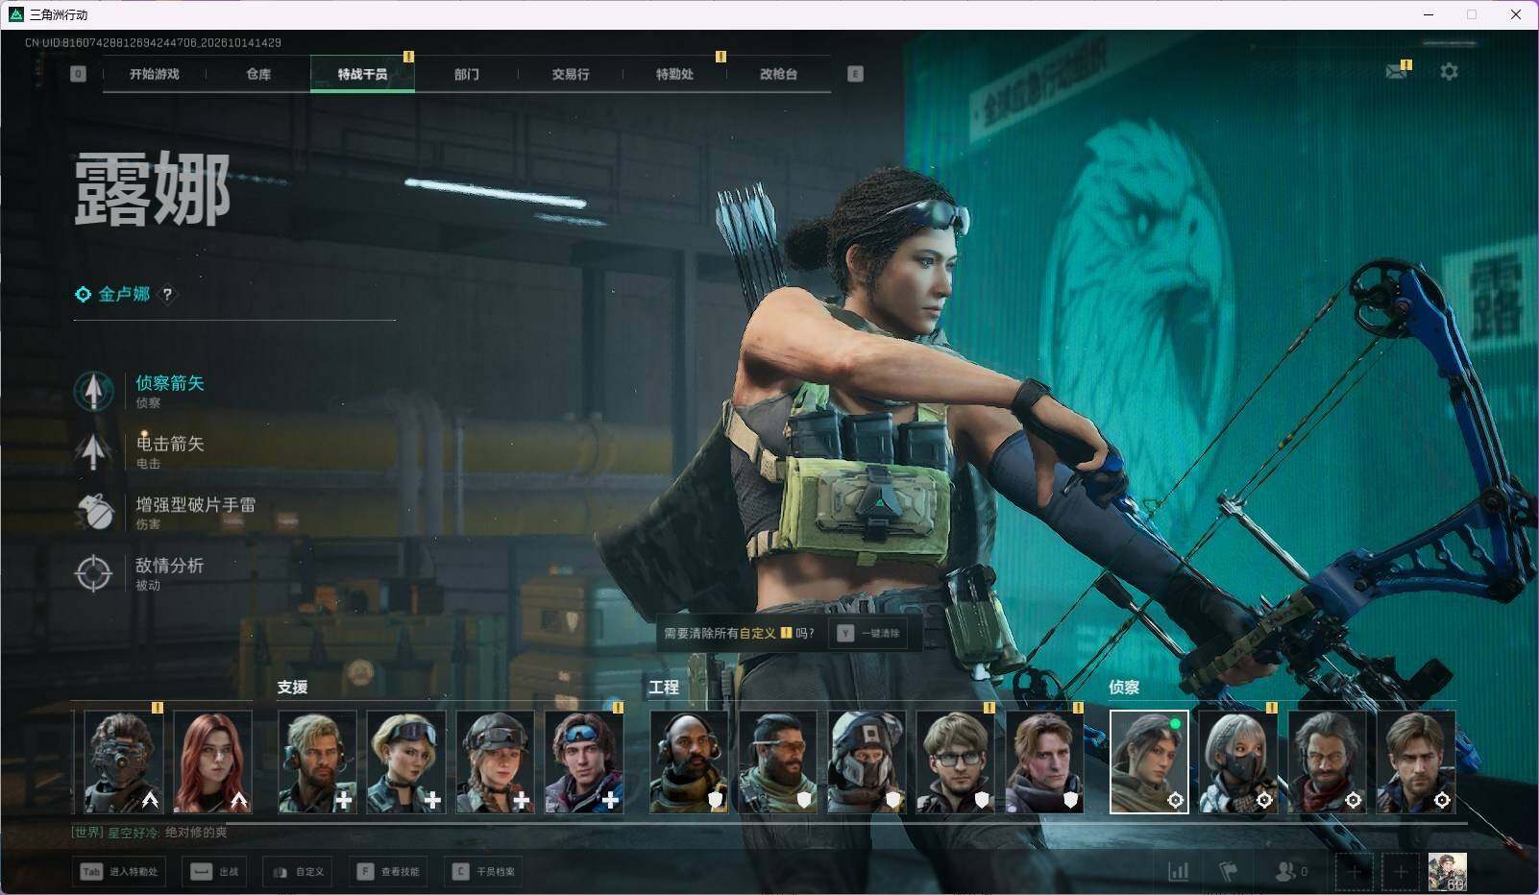Viewport: 1539px width, 895px height.
Task: Select the orange-glasses bearded engineer portrait
Action: [x=778, y=762]
